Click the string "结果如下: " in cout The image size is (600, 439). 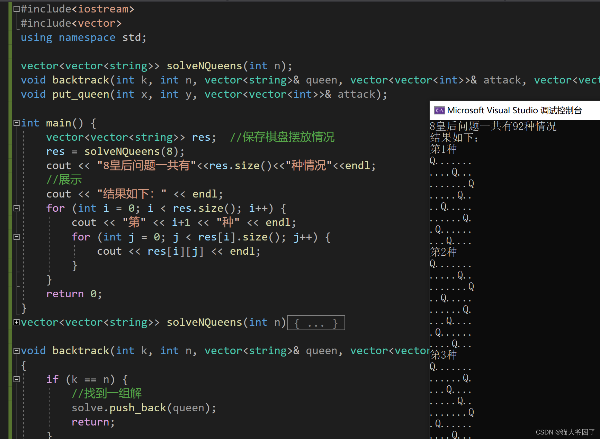pyautogui.click(x=132, y=194)
